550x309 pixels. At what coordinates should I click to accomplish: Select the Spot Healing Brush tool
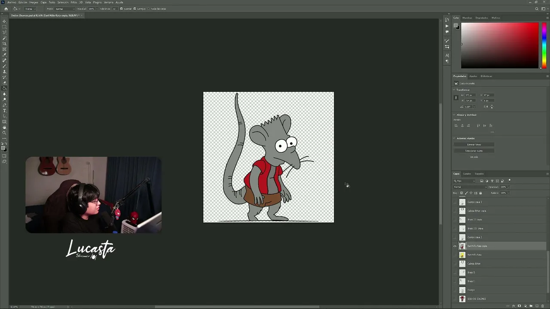pyautogui.click(x=5, y=60)
